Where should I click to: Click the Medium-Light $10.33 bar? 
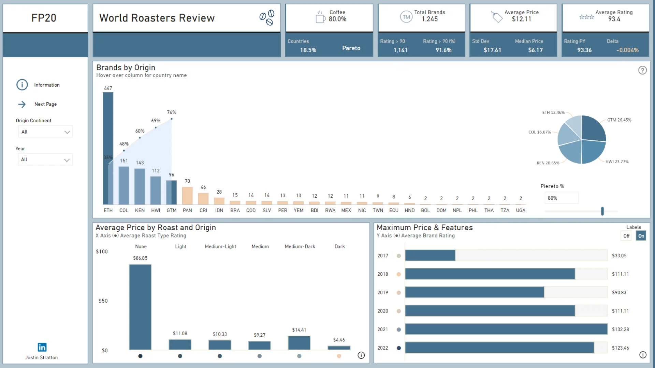click(x=220, y=345)
